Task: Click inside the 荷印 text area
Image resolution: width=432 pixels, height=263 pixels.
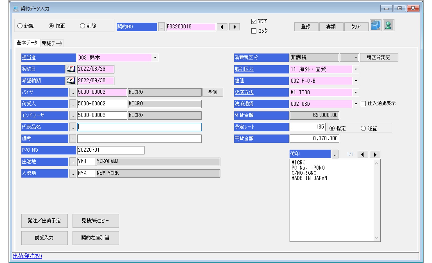Action: pos(332,200)
